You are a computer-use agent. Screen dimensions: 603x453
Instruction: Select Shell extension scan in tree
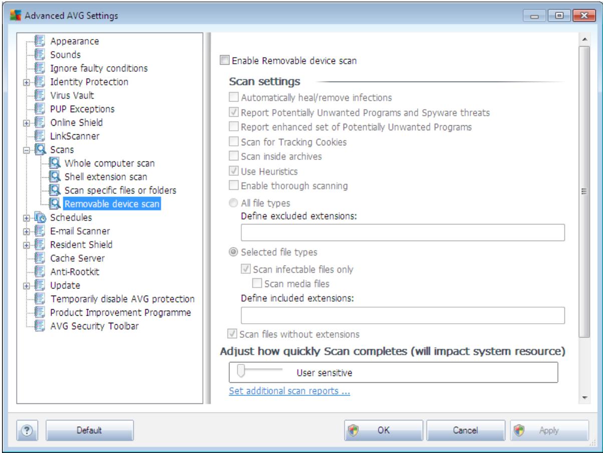(x=106, y=177)
